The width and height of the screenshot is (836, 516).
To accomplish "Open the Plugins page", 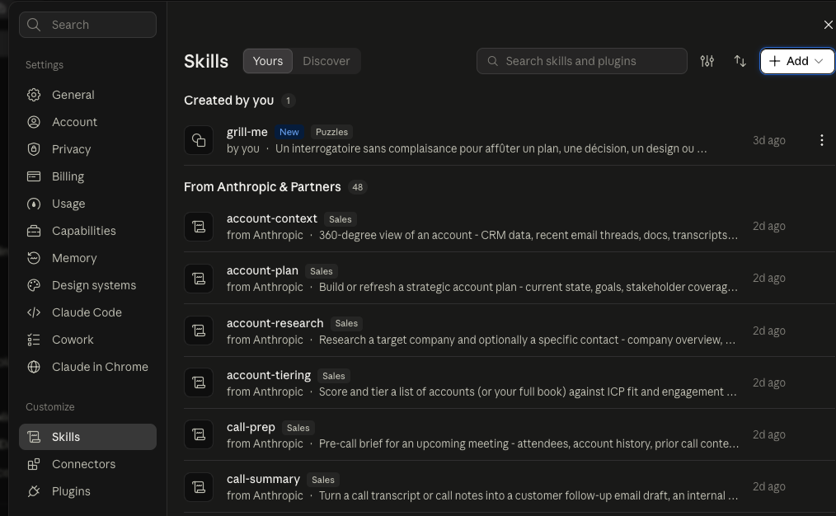I will coord(87,491).
